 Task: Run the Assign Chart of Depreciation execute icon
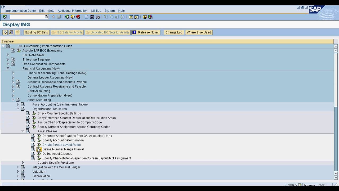pyautogui.click(x=34, y=122)
